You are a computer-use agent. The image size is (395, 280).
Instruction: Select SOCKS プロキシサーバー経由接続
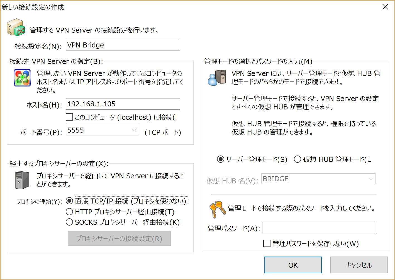click(69, 222)
